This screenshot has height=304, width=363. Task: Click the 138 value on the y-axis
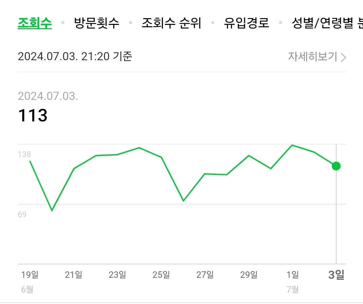[24, 154]
